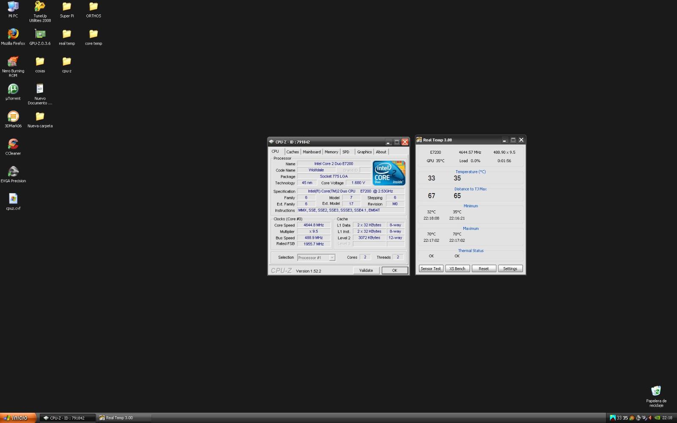Click the EVGA Precision tray icon
The width and height of the screenshot is (677, 423).
point(638,417)
